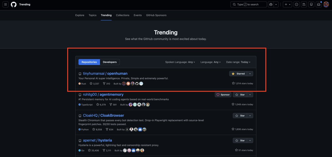Image resolution: width=332 pixels, height=157 pixels.
Task: Open the repositories icon in header
Action: (311, 4)
